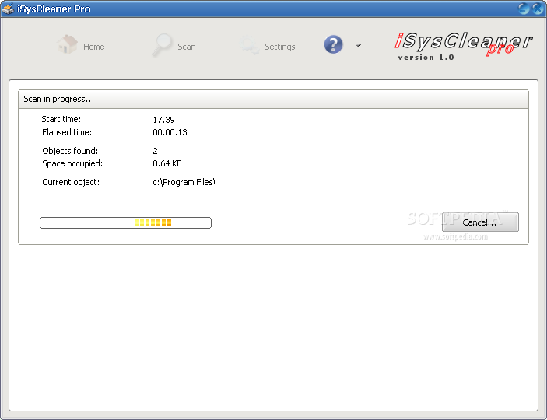The width and height of the screenshot is (547, 420).
Task: Click the iSysCleaner app icon in the title bar
Action: pos(8,9)
